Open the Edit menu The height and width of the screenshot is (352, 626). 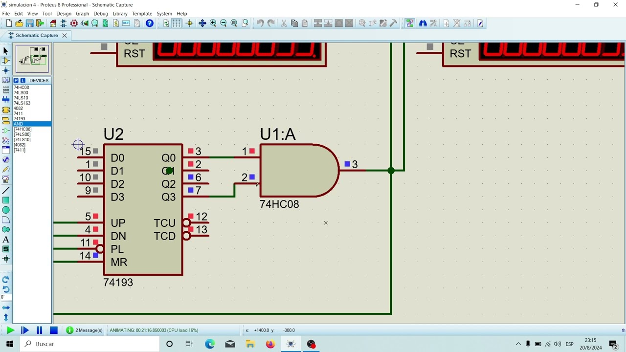point(19,14)
